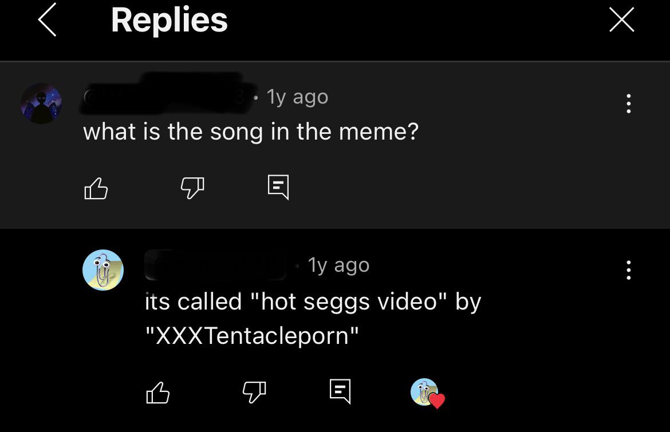Open more options for the Clippy reply
670x432 pixels.
tap(629, 270)
